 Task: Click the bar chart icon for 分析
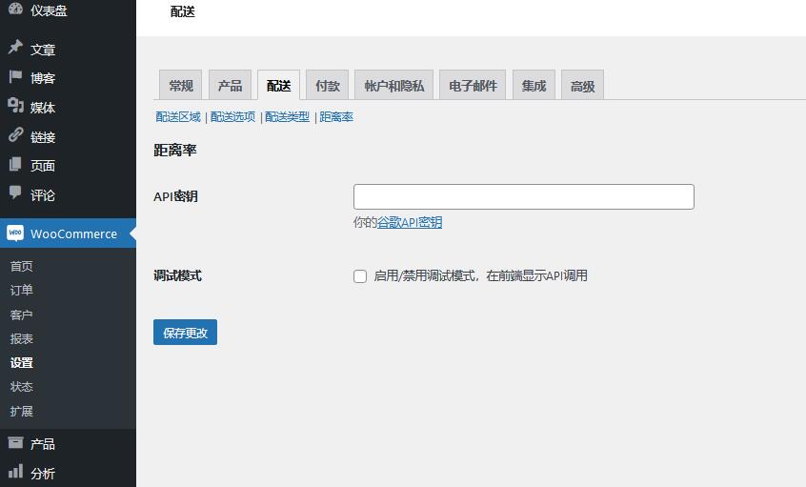[15, 472]
